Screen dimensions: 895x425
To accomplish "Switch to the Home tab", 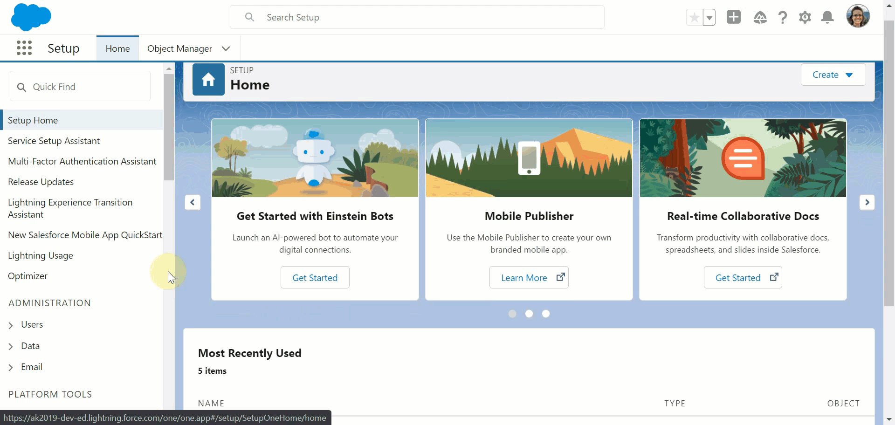I will 117,48.
